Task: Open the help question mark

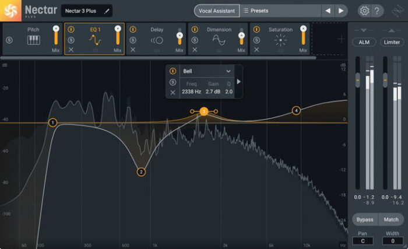Action: coord(378,10)
